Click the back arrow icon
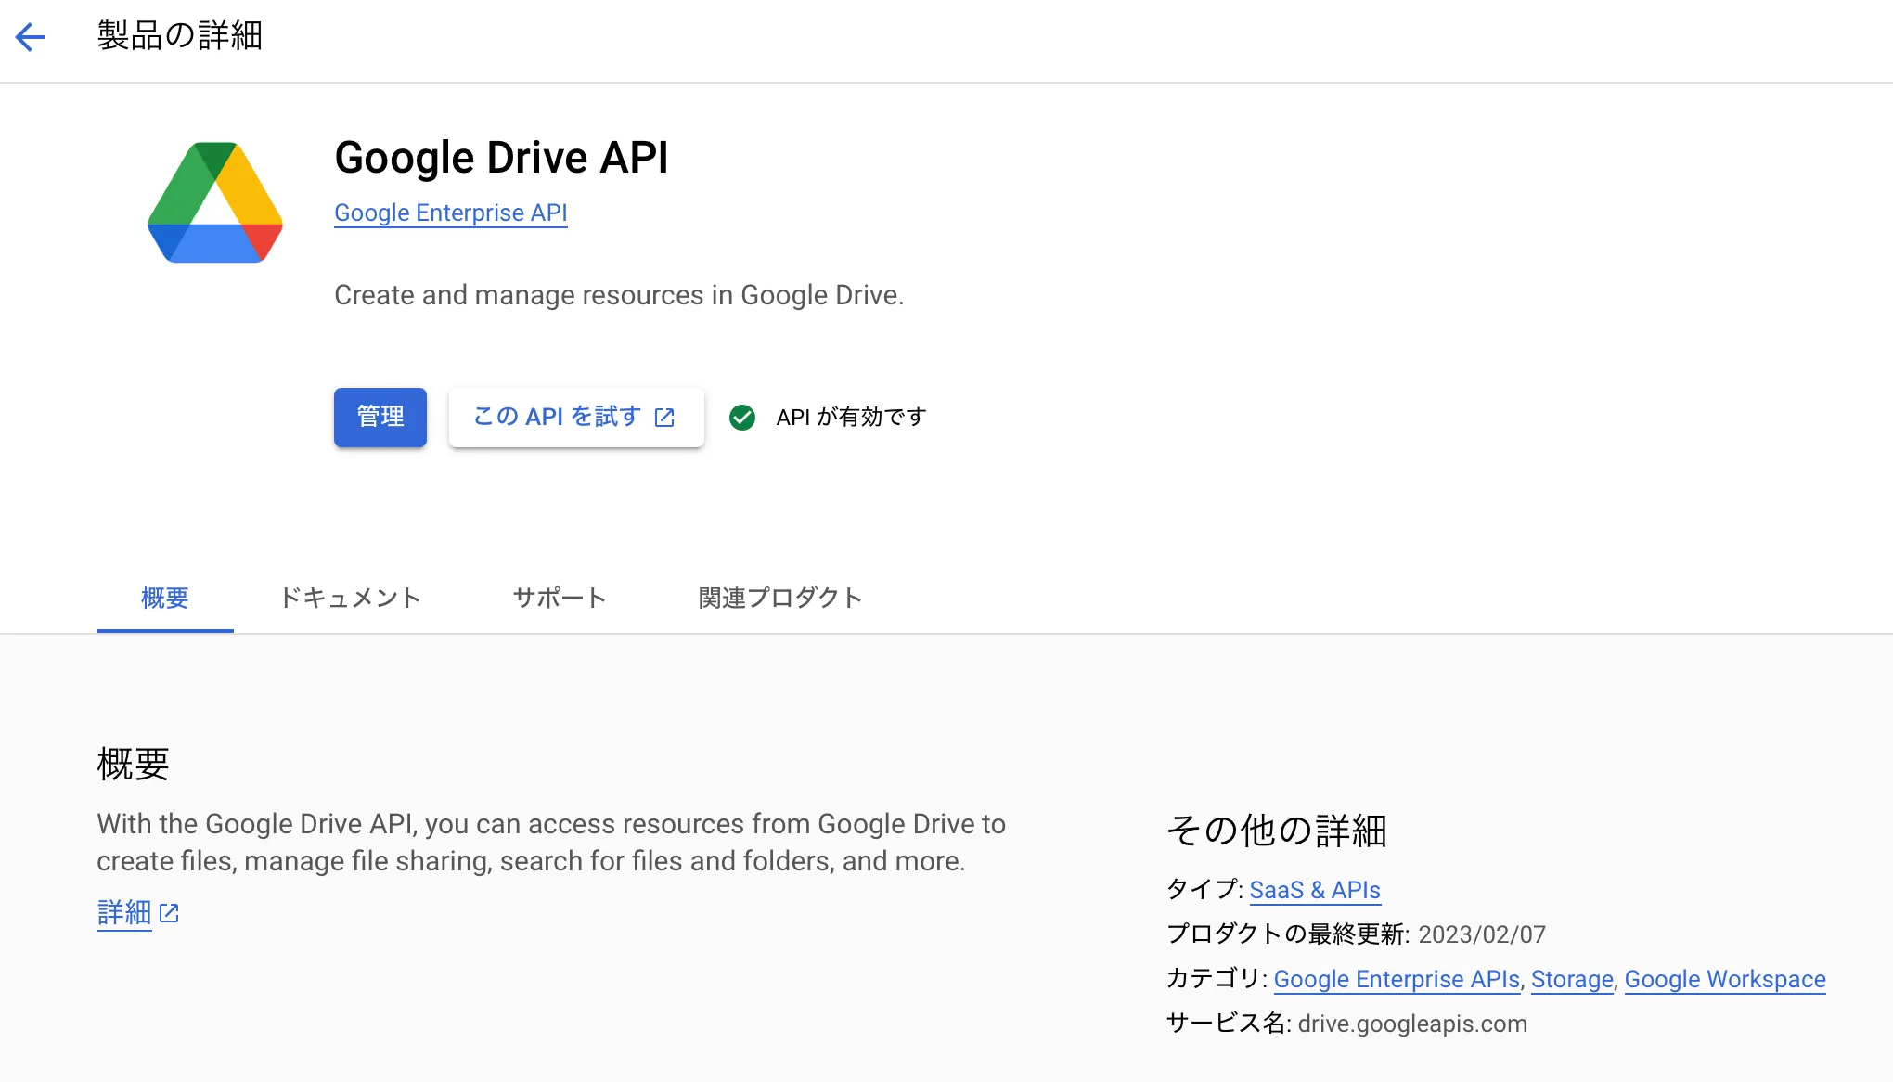Image resolution: width=1893 pixels, height=1082 pixels. 31,37
